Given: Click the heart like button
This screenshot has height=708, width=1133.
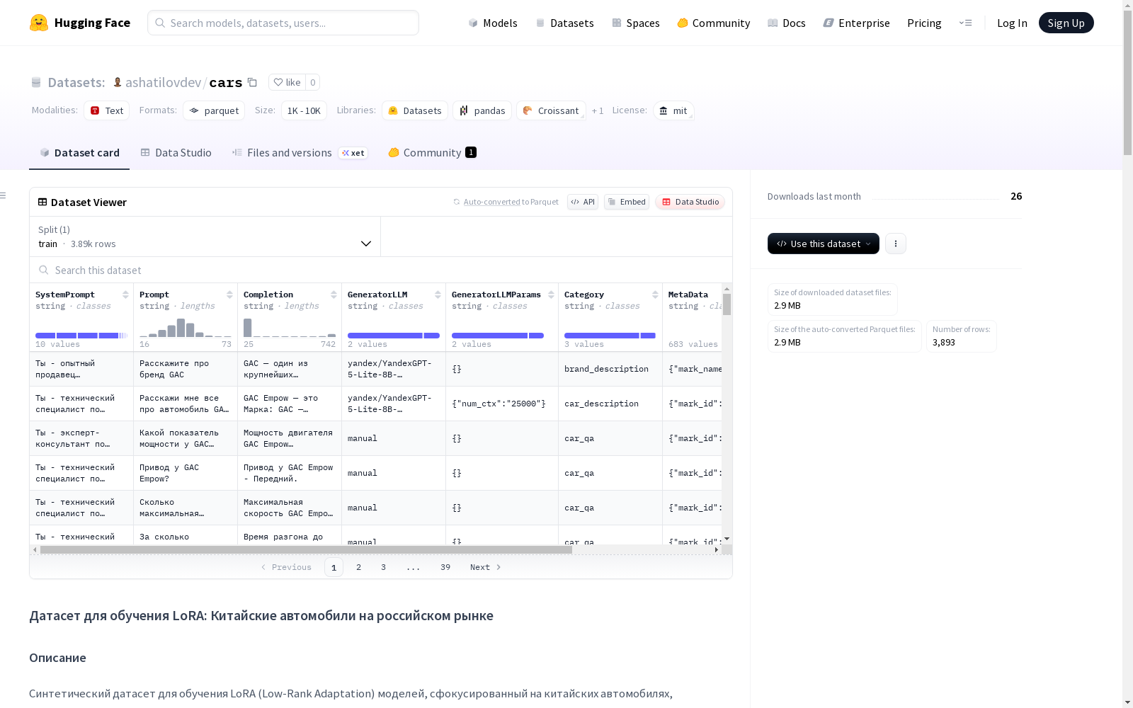Looking at the screenshot, I should (287, 82).
